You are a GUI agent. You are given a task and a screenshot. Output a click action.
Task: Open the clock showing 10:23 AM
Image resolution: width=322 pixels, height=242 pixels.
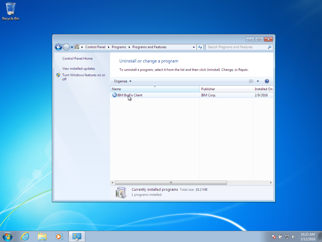pos(308,237)
